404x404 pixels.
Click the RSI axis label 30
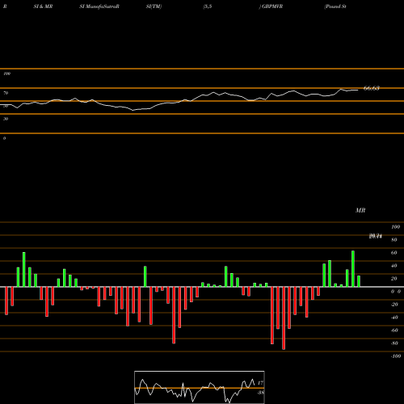coord(6,119)
